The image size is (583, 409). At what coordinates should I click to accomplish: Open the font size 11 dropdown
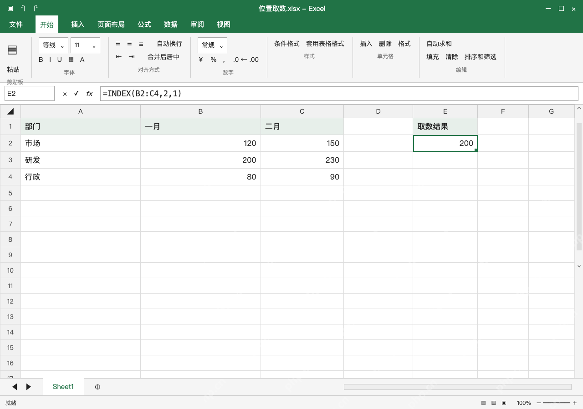[85, 45]
